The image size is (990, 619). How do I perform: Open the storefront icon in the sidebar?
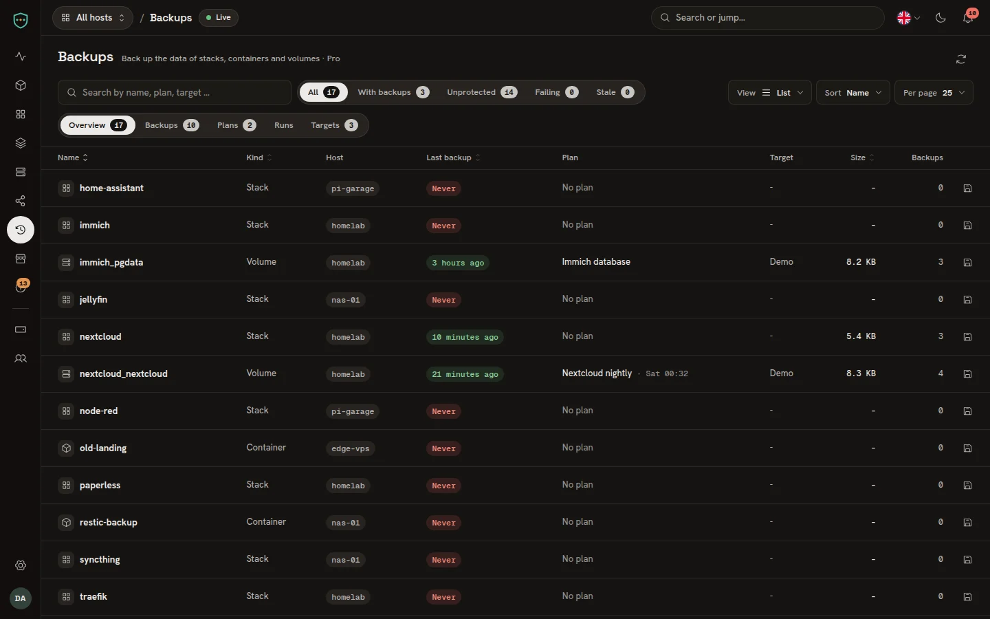[x=21, y=259]
